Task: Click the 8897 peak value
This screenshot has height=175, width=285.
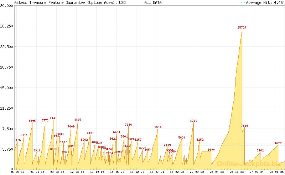Action: (x=78, y=120)
